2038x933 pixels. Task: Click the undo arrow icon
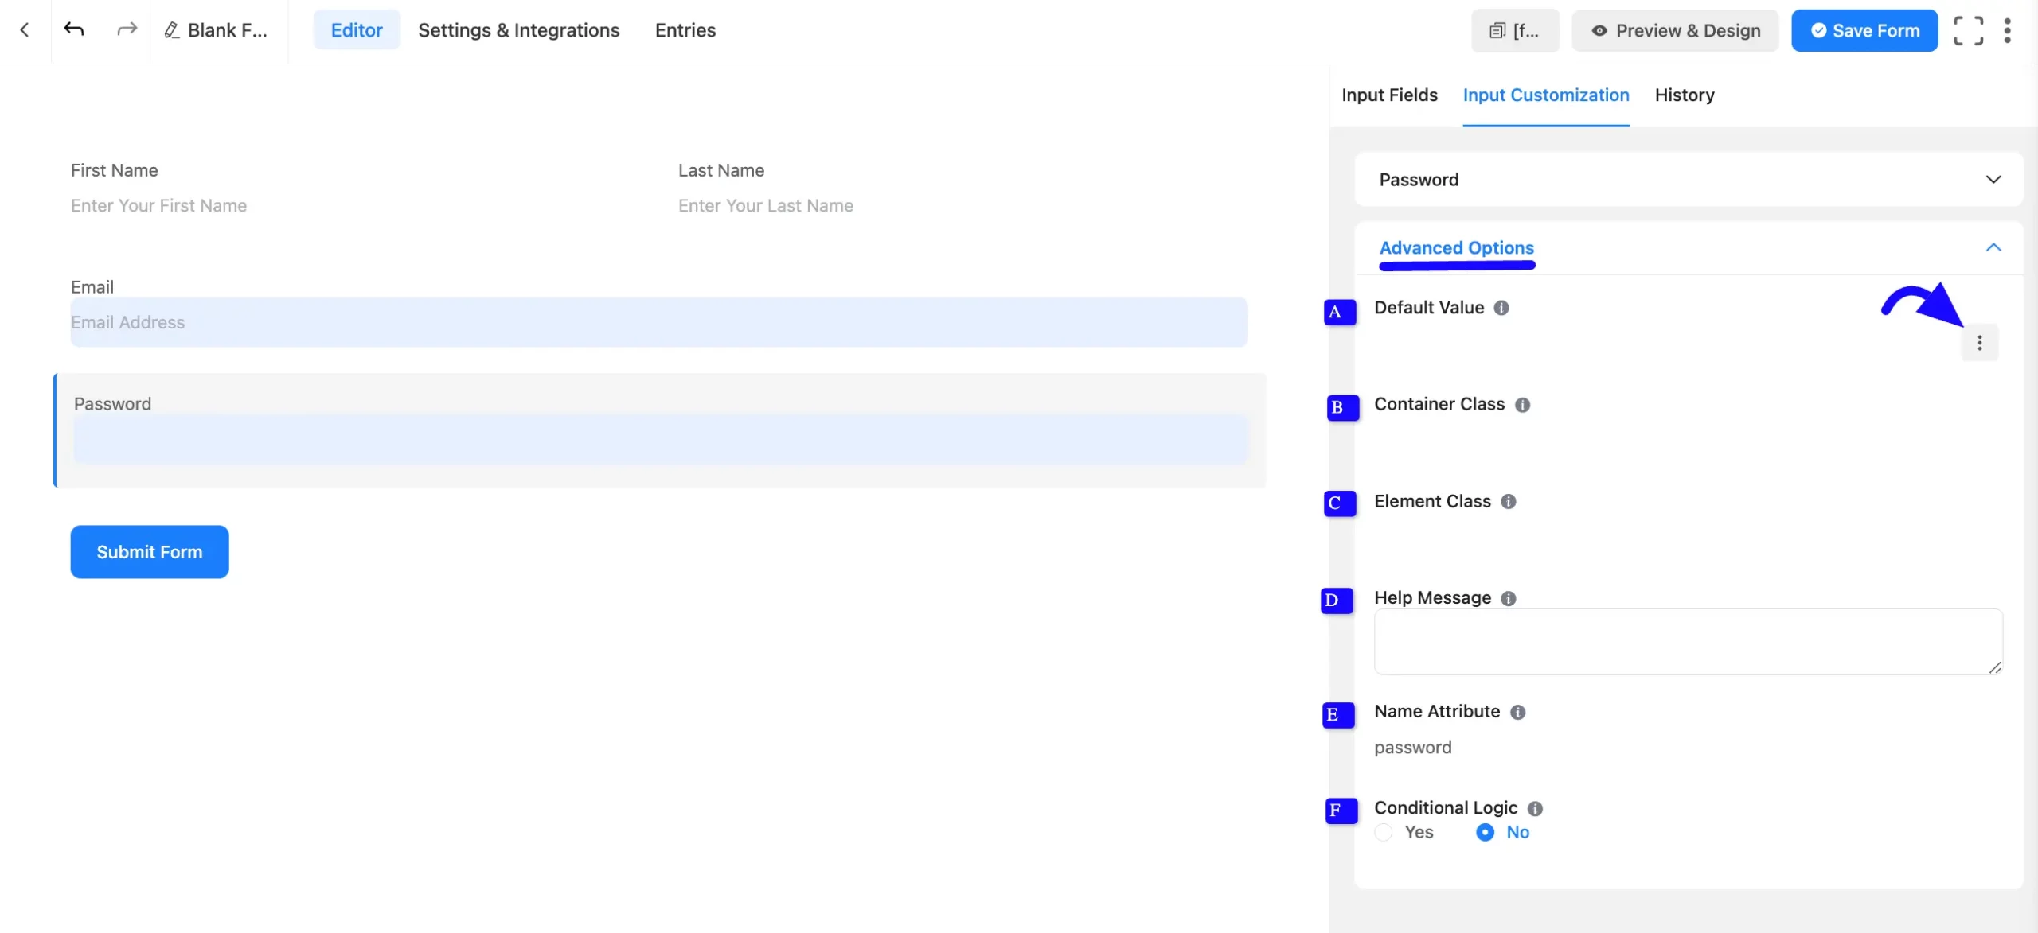pyautogui.click(x=74, y=30)
